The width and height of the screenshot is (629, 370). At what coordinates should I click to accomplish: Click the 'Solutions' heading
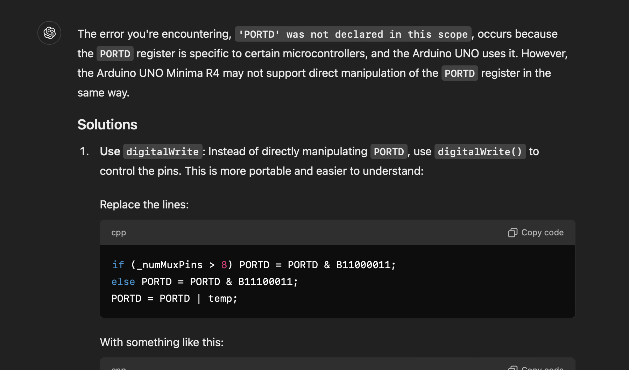(107, 124)
